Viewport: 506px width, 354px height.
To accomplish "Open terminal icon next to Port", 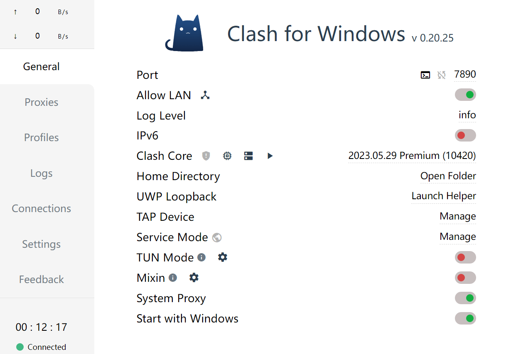I will click(425, 75).
